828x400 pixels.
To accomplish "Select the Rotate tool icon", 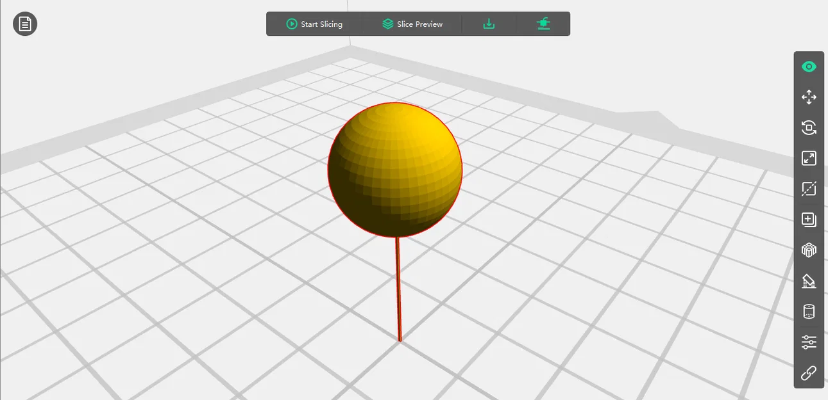I will 809,128.
